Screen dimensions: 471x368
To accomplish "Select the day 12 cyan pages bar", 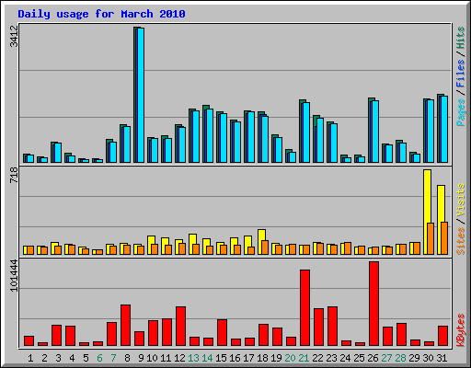I will tap(182, 144).
